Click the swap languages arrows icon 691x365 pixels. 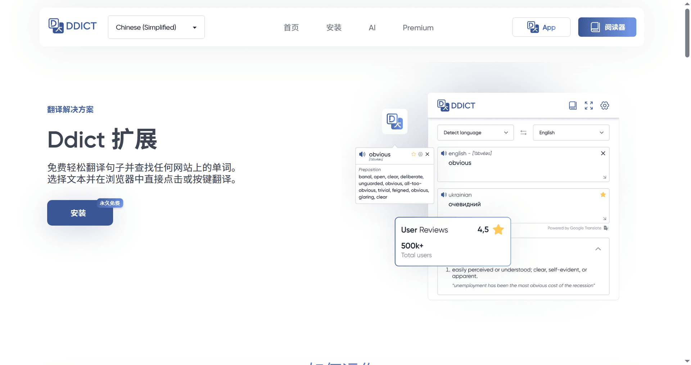(523, 132)
